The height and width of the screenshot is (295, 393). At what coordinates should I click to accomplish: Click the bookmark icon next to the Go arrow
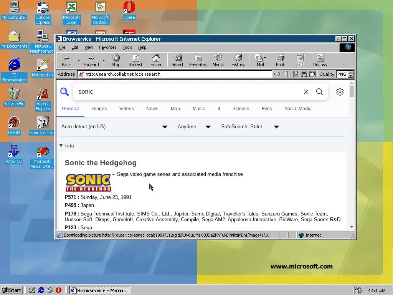pos(286,74)
